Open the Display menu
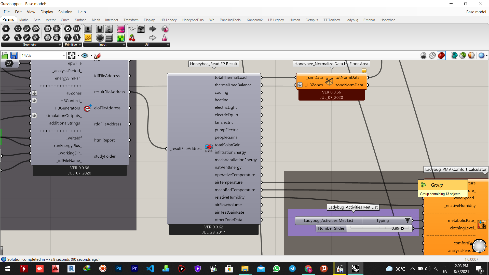This screenshot has height=275, width=489. (47, 12)
